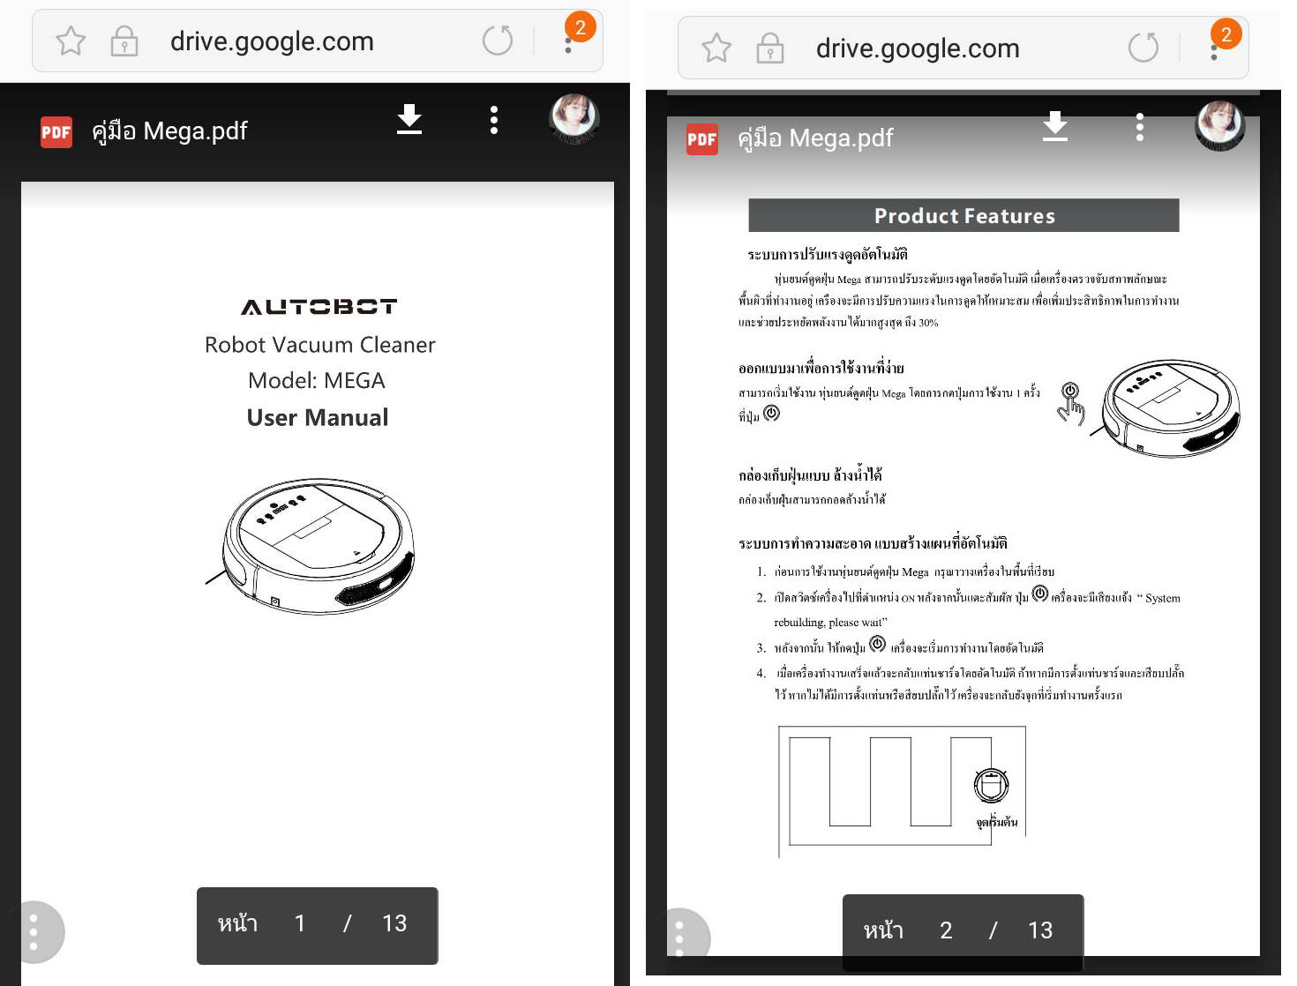Bookmark the page with the left star icon
This screenshot has width=1297, height=986.
tap(71, 41)
